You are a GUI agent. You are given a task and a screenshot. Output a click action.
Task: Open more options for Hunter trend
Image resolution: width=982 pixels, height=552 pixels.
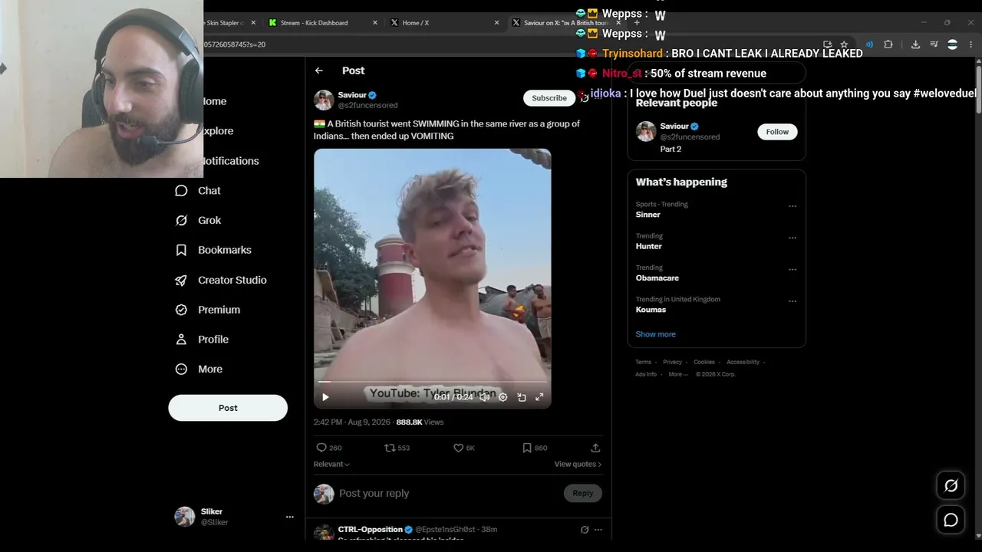click(793, 238)
